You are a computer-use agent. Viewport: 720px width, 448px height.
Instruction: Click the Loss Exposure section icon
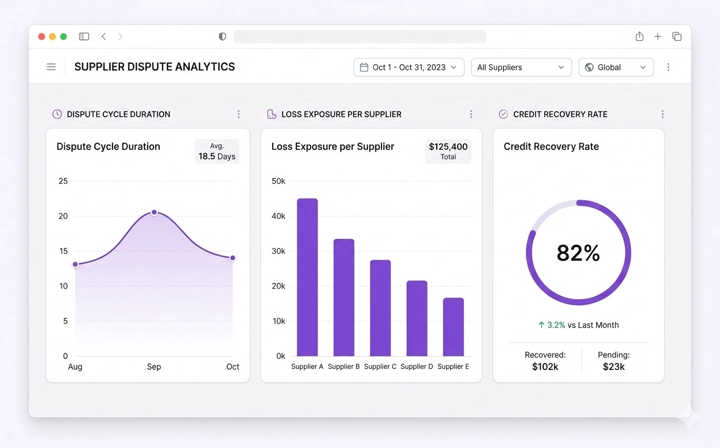[x=272, y=114]
